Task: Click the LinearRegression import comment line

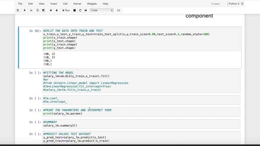Action: (86, 83)
